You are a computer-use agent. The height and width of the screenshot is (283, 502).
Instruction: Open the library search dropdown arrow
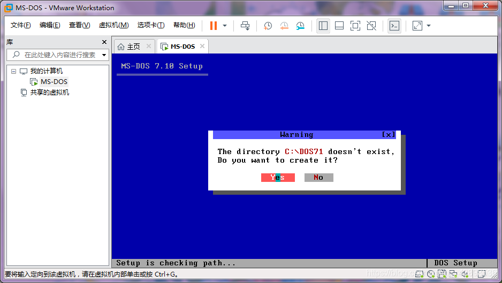point(104,55)
